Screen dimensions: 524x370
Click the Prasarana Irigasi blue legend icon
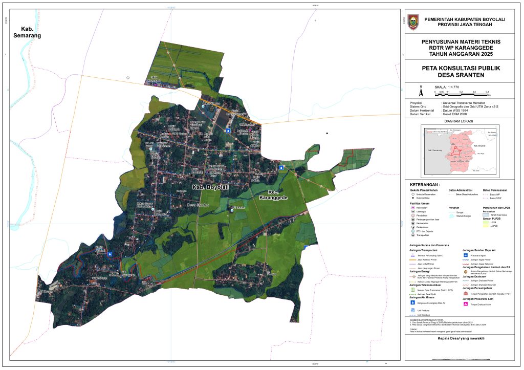point(465,255)
